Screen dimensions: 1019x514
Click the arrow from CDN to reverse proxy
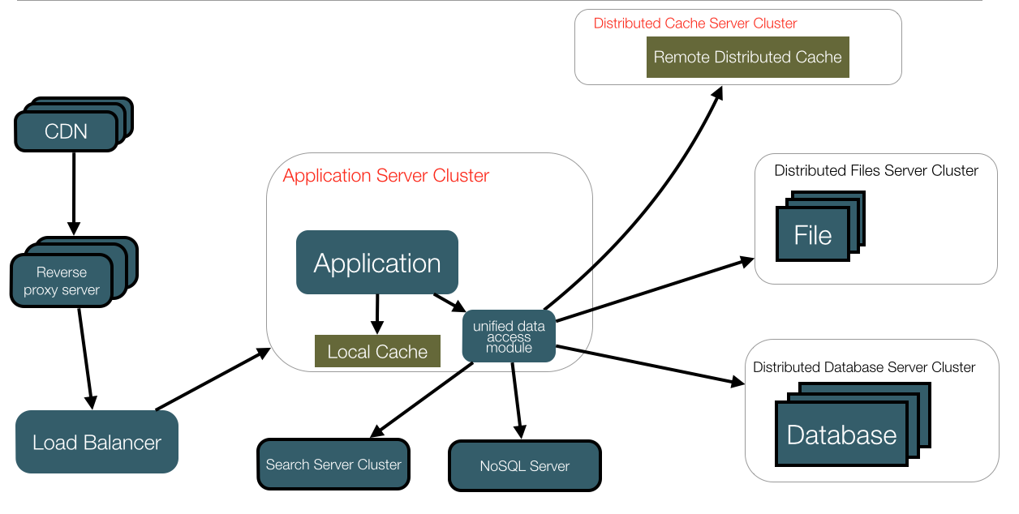[74, 191]
